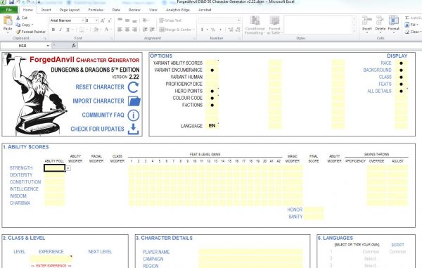Open Conditional Formatting in ribbon
This screenshot has width=422, height=268.
(x=255, y=25)
